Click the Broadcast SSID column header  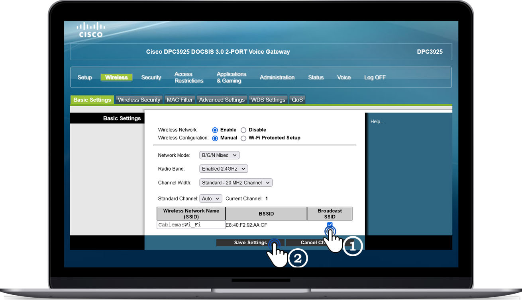coord(330,214)
